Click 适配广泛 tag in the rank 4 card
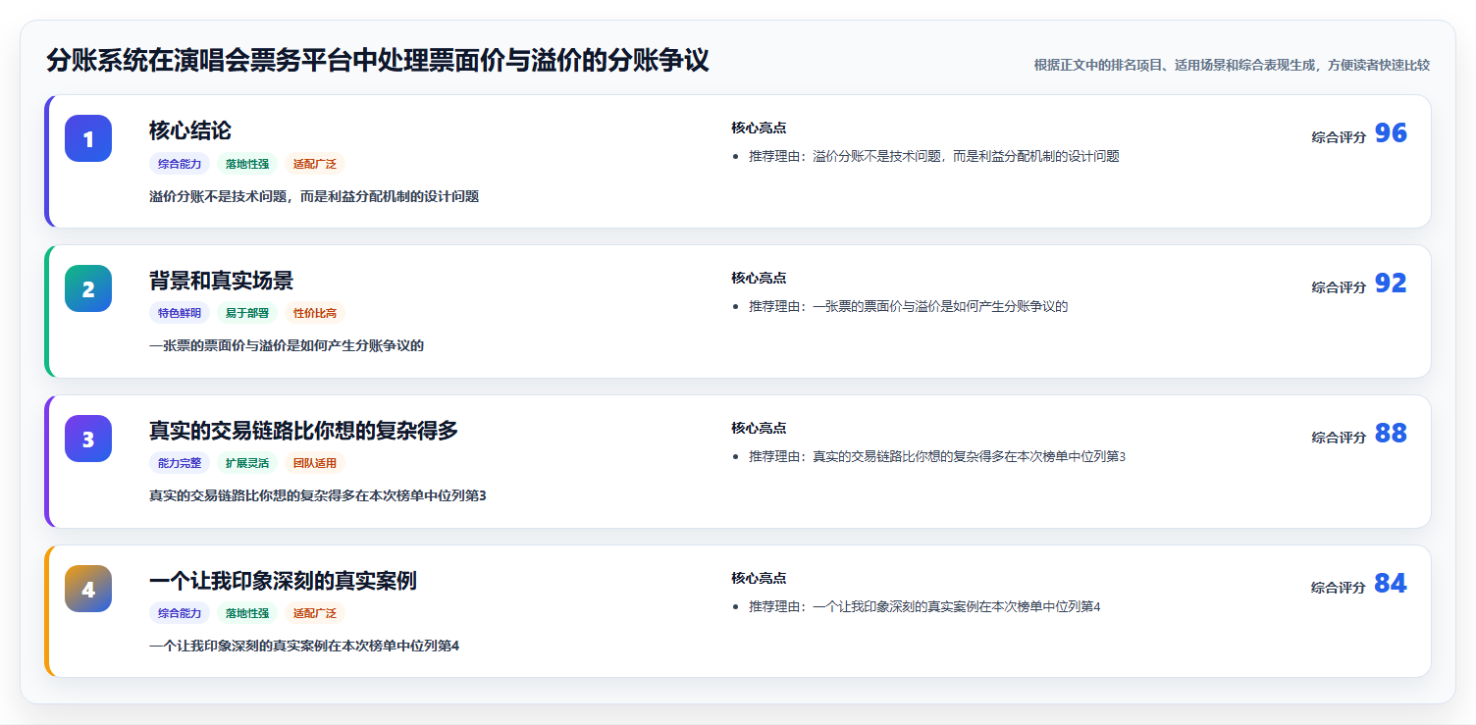Screen dimensions: 1476x725 [315, 614]
